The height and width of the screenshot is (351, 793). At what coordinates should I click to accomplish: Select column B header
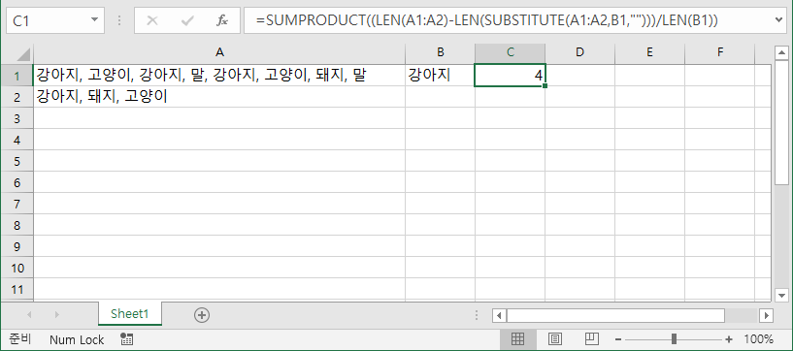pos(440,52)
